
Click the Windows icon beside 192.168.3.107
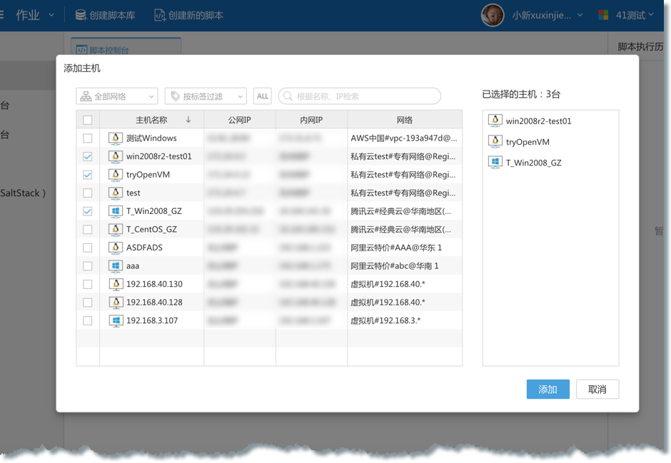115,321
